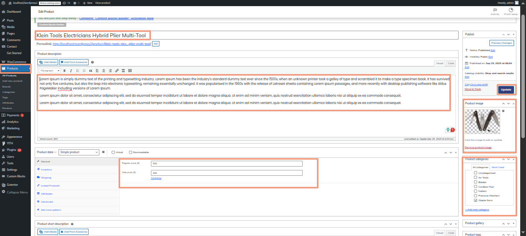Open the Activity panel
This screenshot has height=236, width=526.
[495, 12]
